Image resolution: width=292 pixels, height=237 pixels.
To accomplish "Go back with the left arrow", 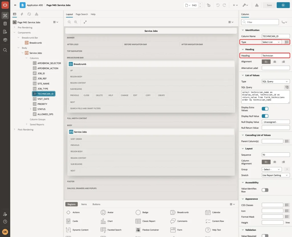I will (x=15, y=5).
